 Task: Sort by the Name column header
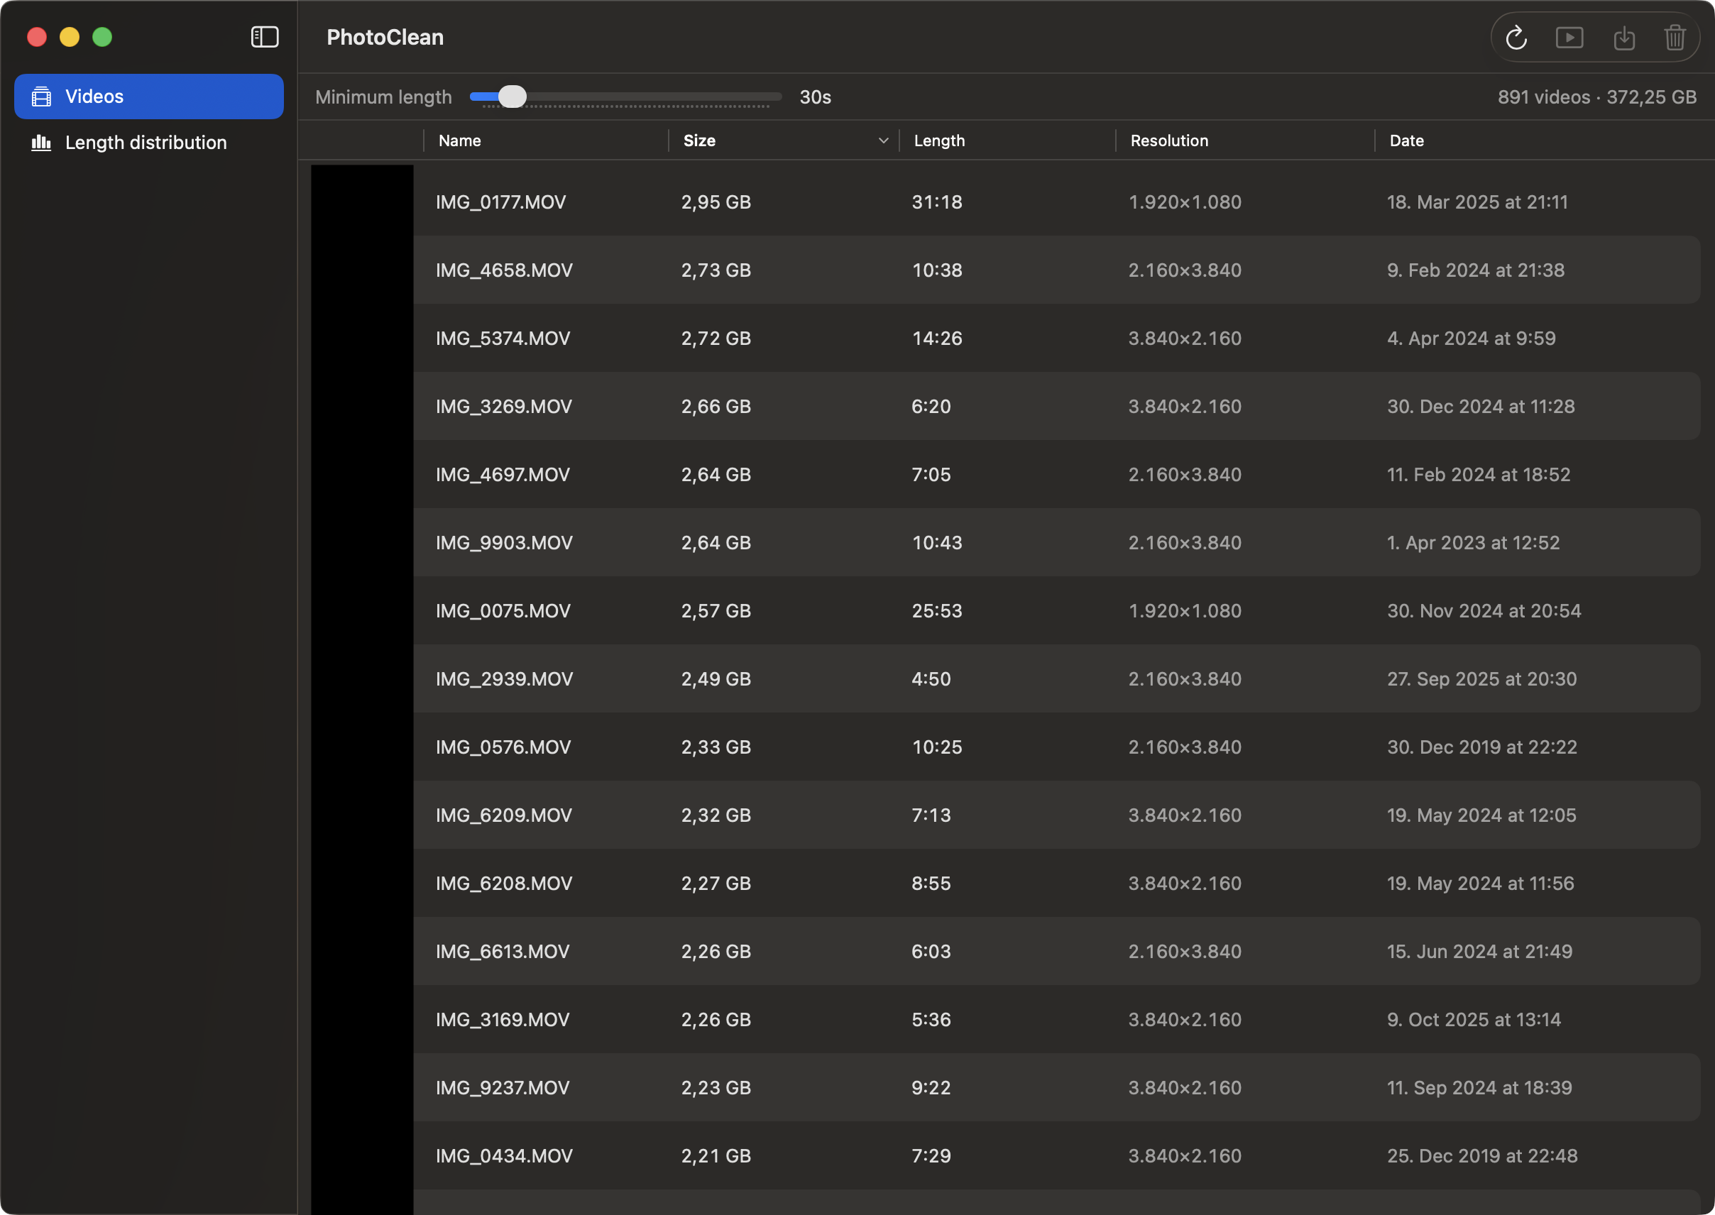[459, 141]
